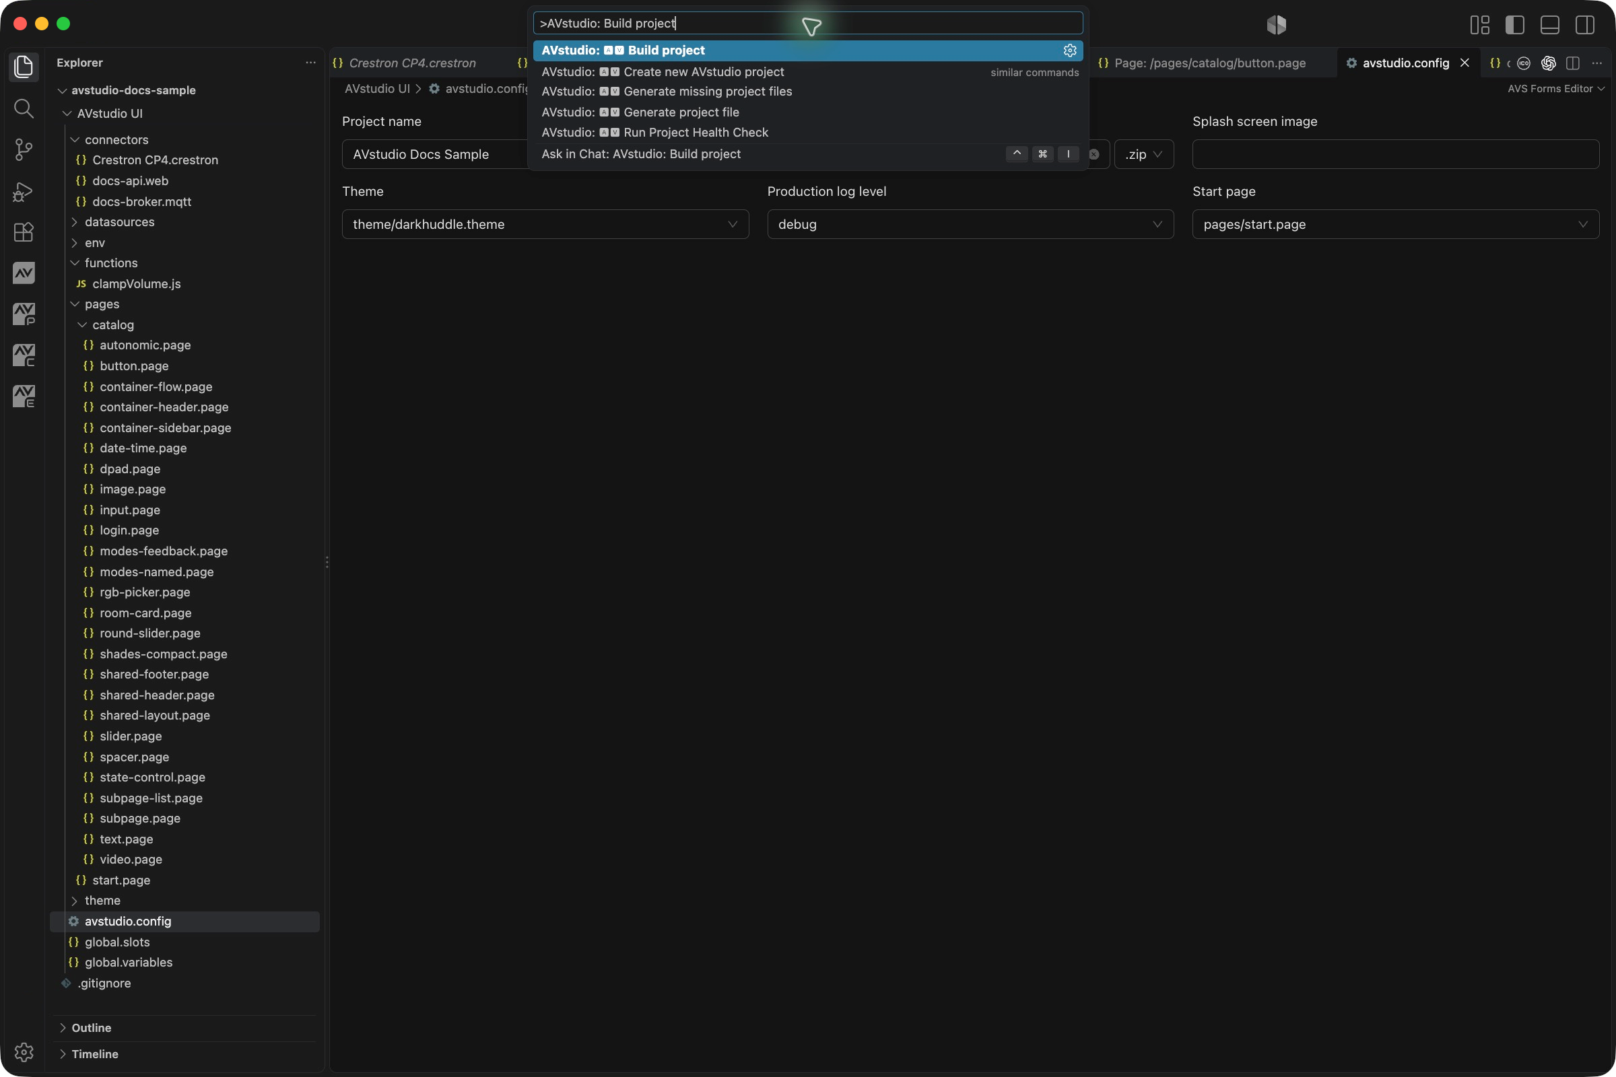1616x1077 pixels.
Task: Select Create new AVstudio project command
Action: coord(807,71)
